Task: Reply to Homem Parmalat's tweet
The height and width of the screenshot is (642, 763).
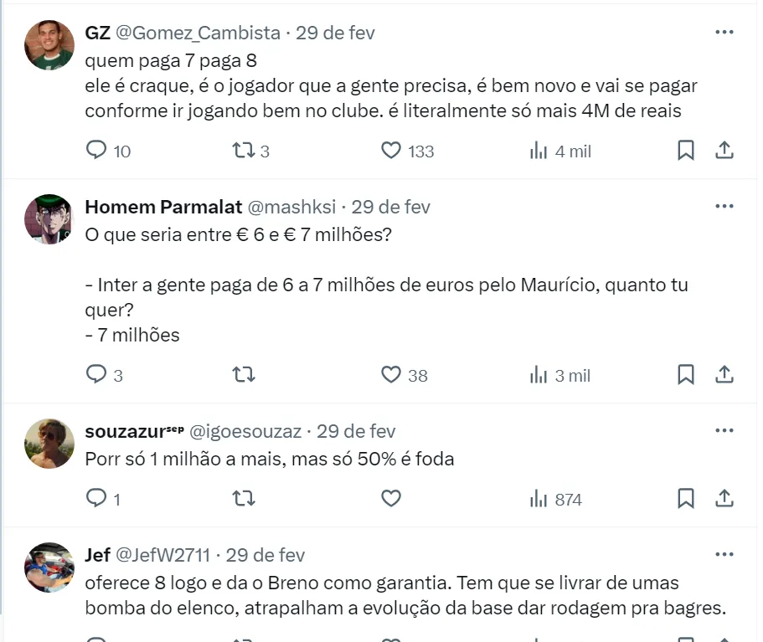Action: pyautogui.click(x=97, y=375)
